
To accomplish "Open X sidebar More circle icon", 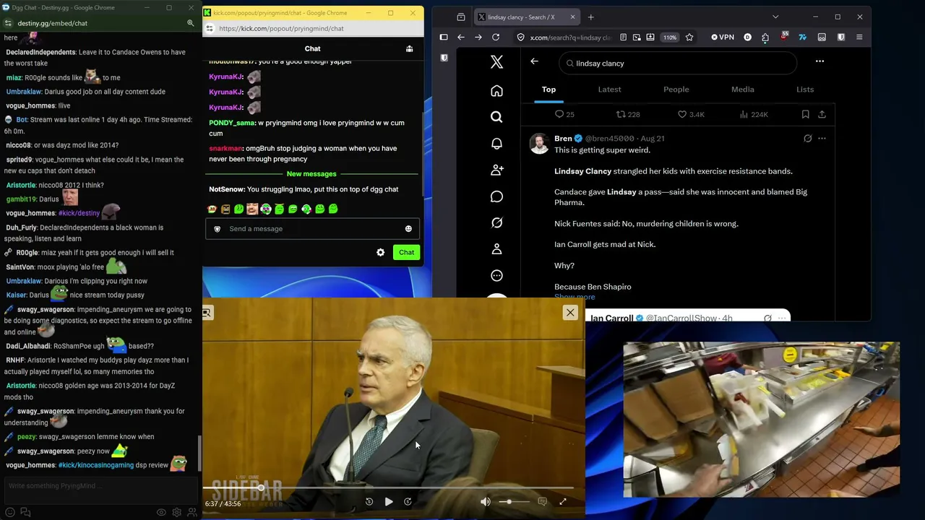I will [x=496, y=275].
